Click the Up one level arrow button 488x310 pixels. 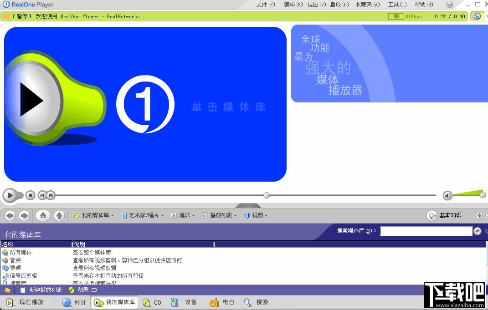[x=59, y=215]
